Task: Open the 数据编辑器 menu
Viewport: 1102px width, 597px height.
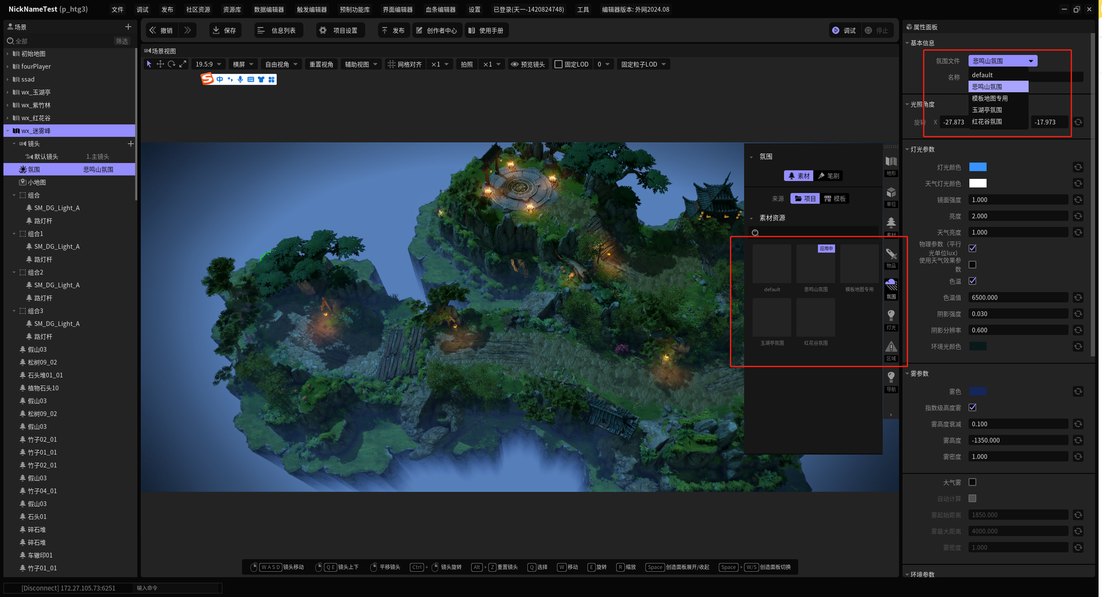Action: tap(269, 9)
